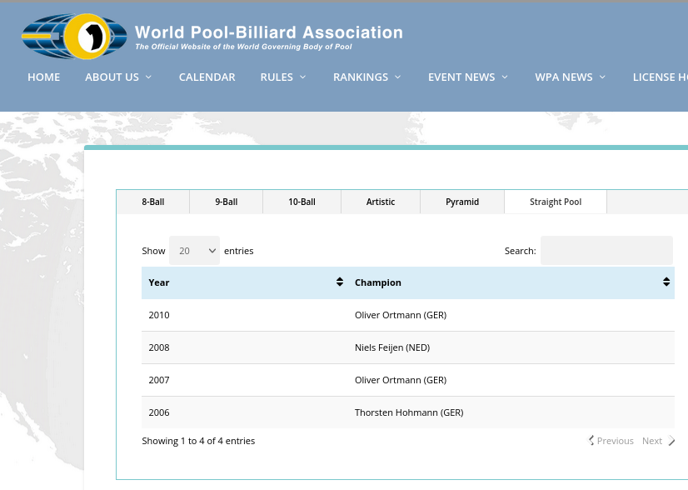Click the World Pool-Billiard Association logo

(212, 37)
